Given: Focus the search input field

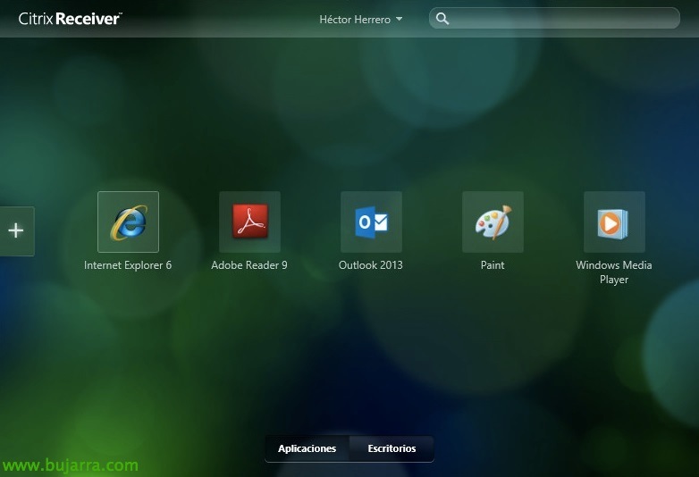Looking at the screenshot, I should pos(554,18).
